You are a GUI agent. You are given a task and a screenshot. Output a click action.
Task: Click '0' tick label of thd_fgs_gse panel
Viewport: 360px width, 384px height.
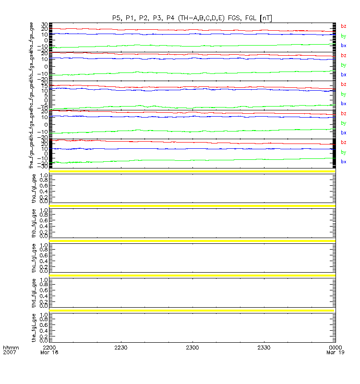46,125
